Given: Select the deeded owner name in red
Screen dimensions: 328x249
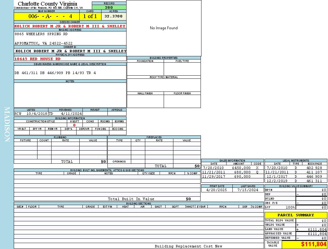Looking at the screenshot, I should coord(70,26).
